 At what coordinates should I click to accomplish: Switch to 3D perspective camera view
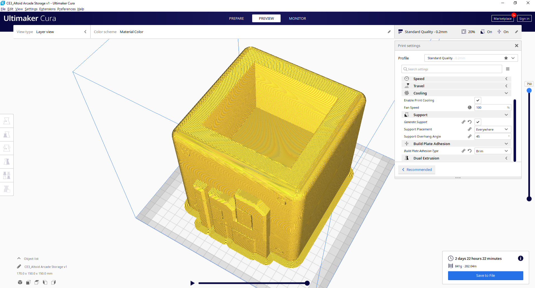click(x=20, y=282)
